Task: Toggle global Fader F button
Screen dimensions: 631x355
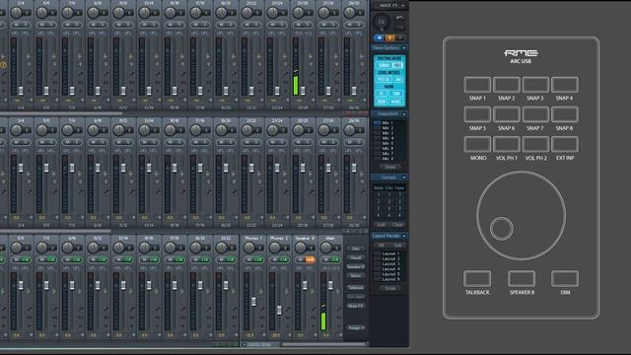Action: point(400,37)
